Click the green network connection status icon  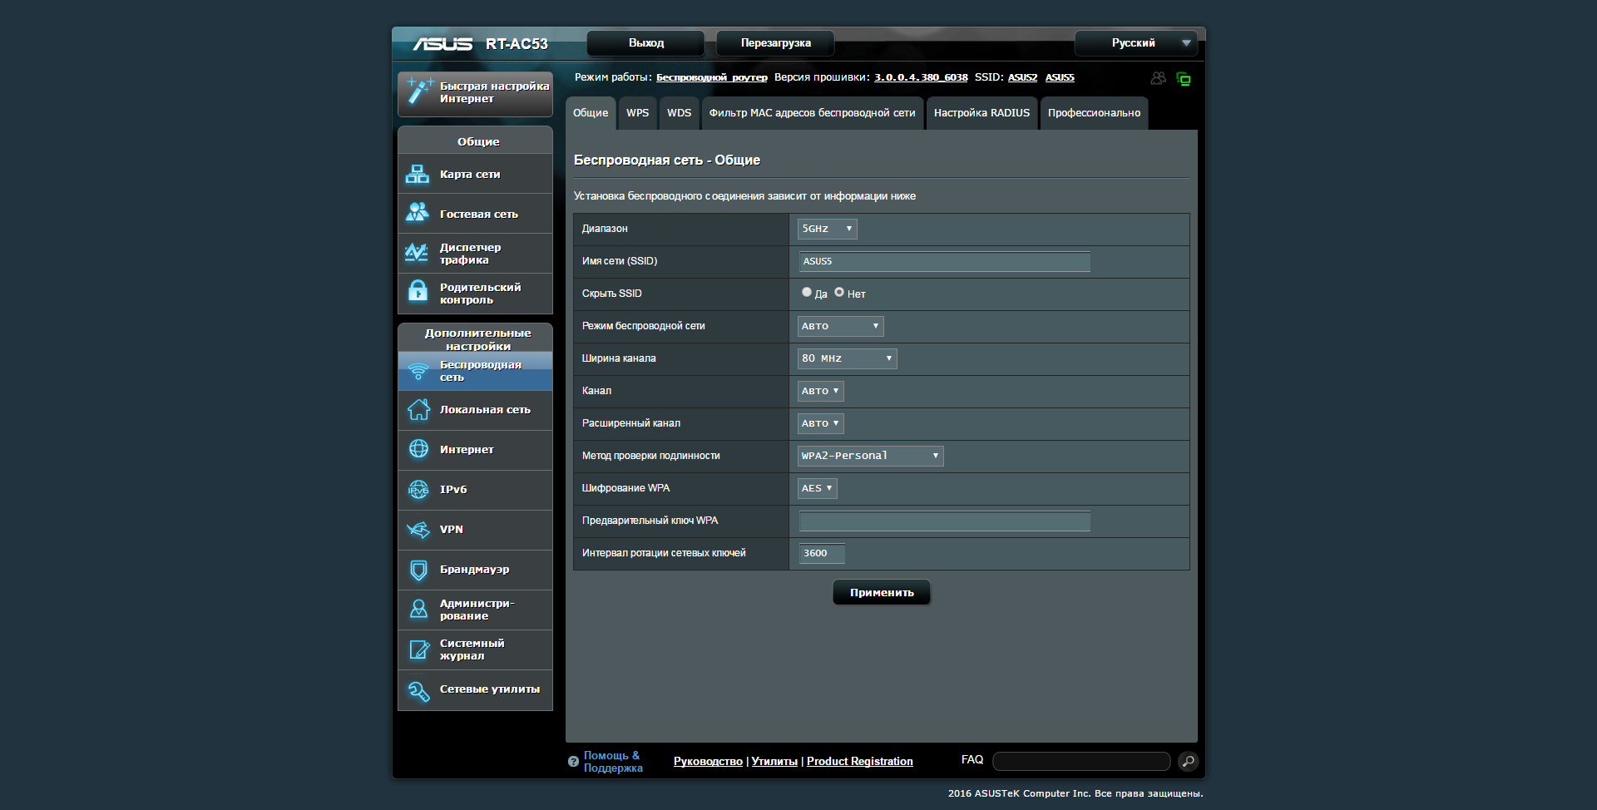1184,79
